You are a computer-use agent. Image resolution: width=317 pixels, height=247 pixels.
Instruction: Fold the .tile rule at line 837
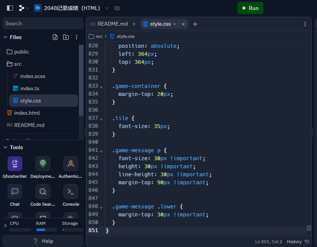101,119
